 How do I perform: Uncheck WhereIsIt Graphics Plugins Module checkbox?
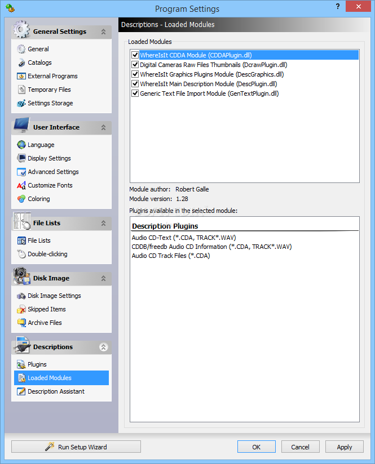(135, 74)
